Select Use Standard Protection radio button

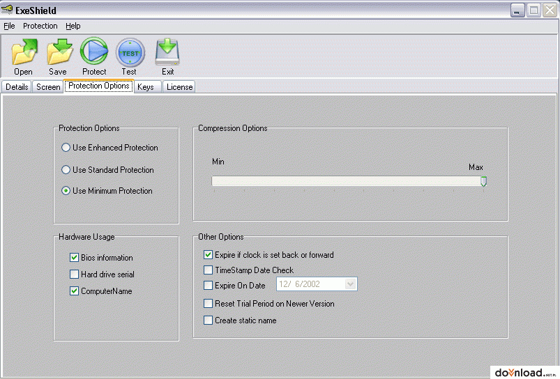tap(66, 169)
